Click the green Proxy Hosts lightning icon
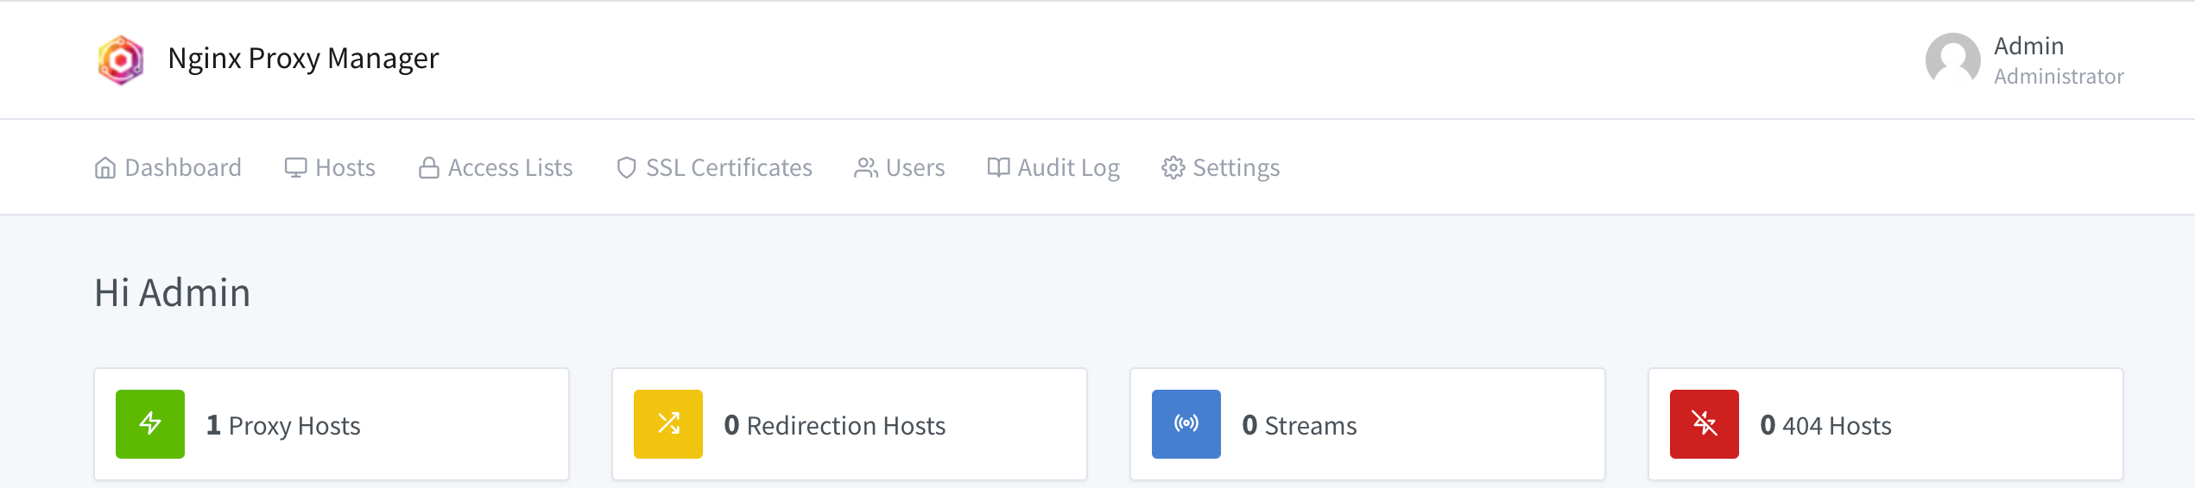 click(150, 424)
